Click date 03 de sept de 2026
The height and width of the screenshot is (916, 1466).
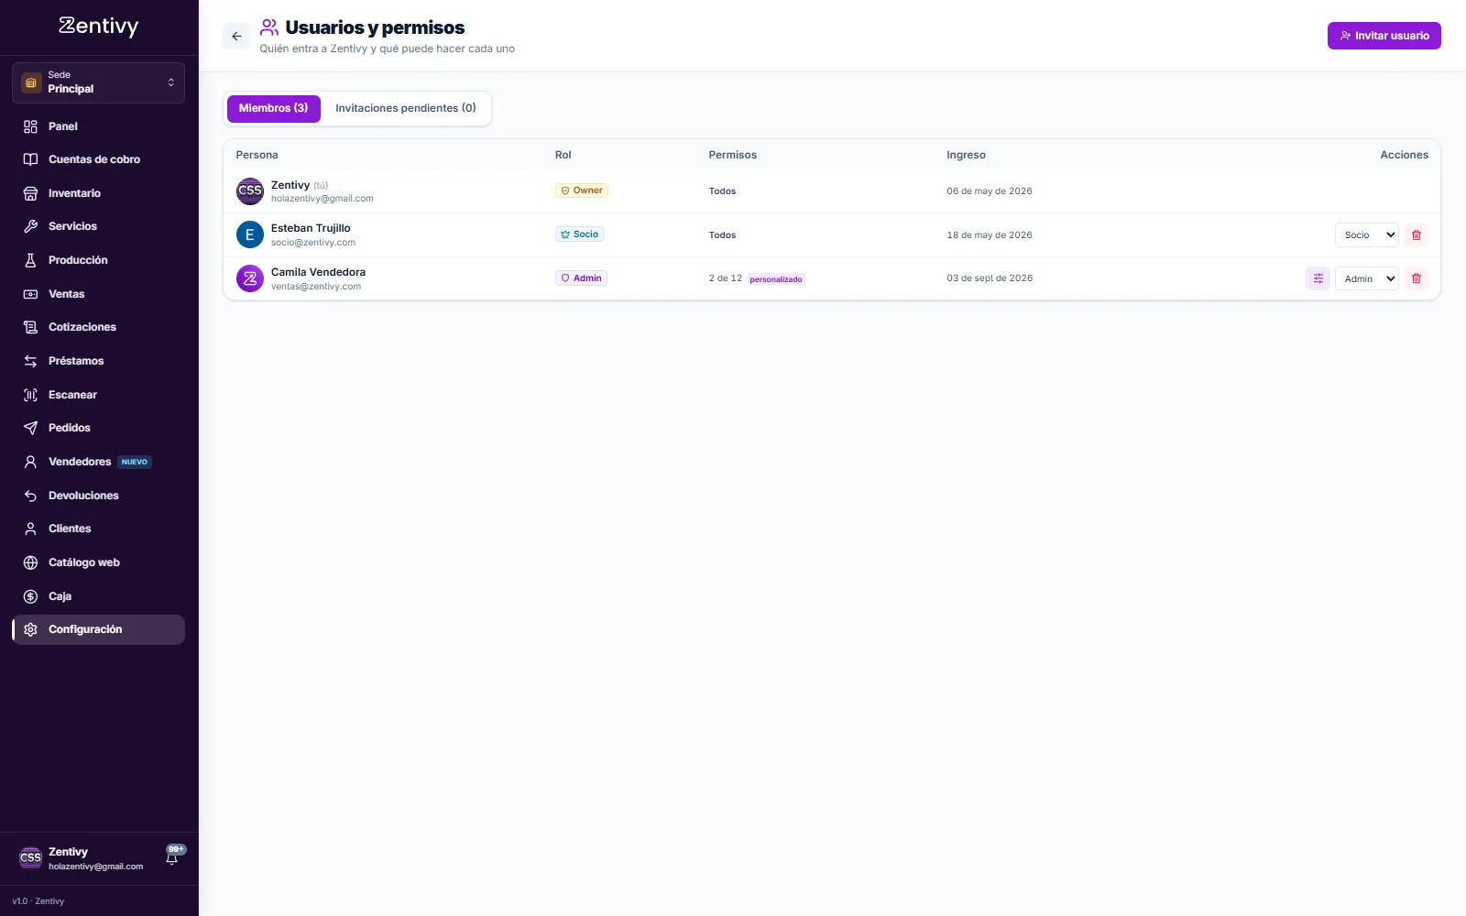pos(990,278)
